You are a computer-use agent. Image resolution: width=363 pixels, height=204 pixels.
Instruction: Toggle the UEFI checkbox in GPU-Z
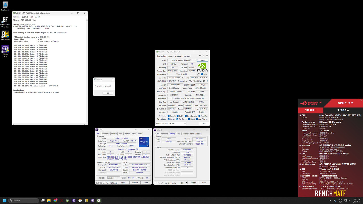tap(202, 74)
